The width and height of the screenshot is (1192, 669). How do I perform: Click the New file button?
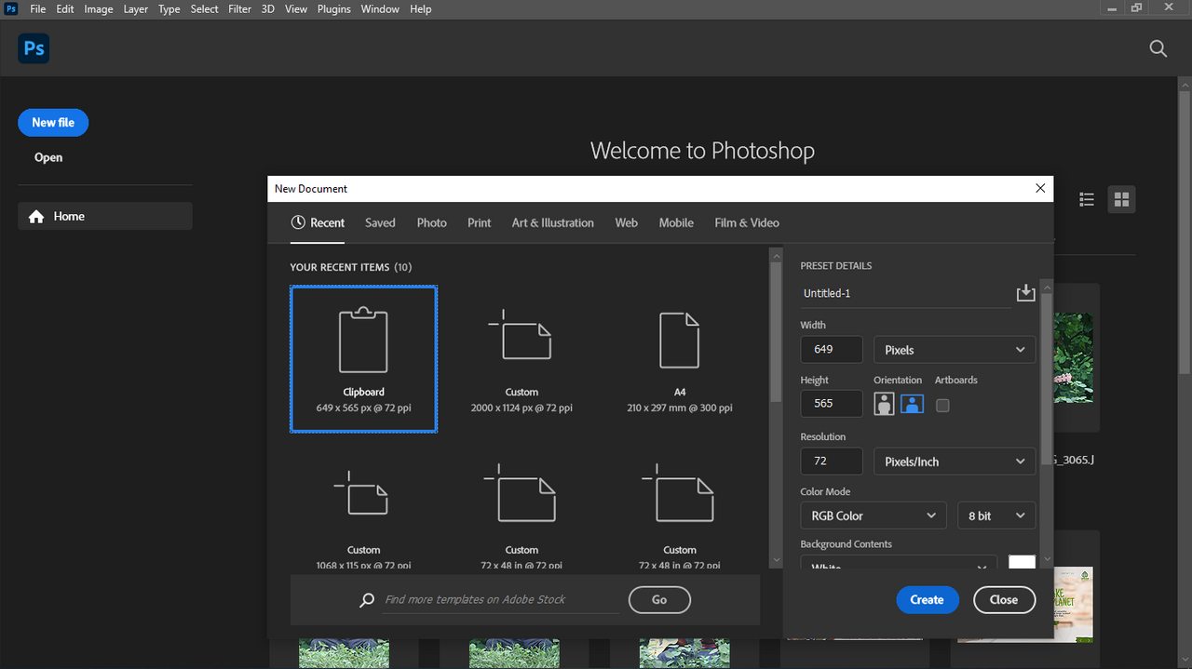coord(53,123)
